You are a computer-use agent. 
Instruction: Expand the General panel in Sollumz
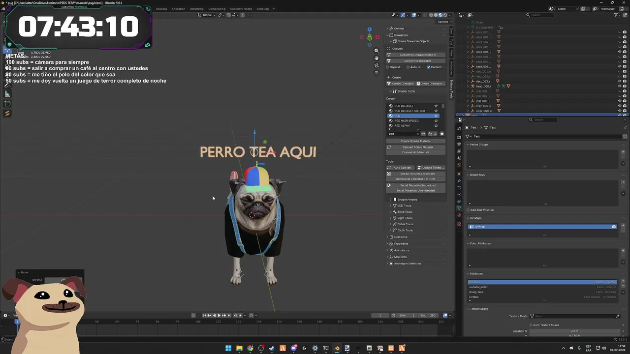(x=387, y=29)
